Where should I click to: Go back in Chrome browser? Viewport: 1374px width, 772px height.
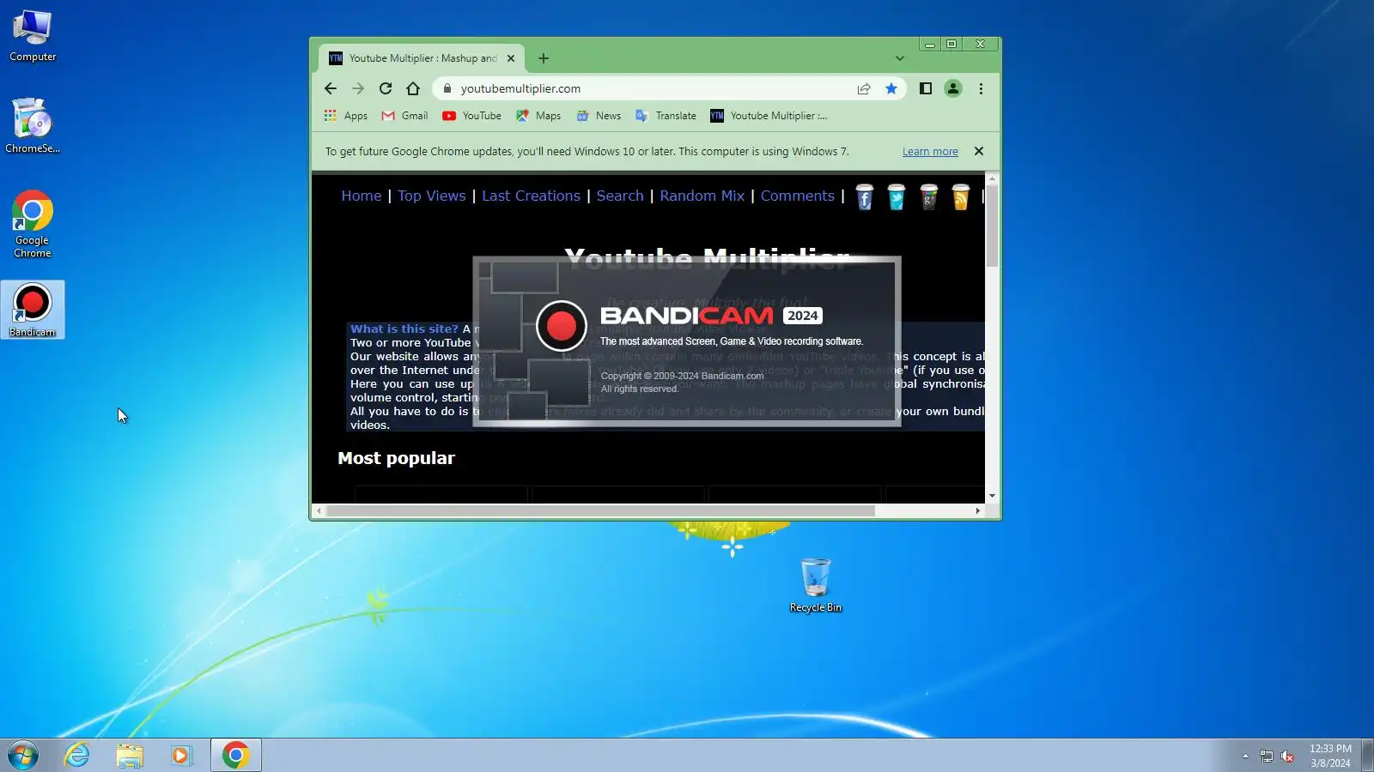331,88
